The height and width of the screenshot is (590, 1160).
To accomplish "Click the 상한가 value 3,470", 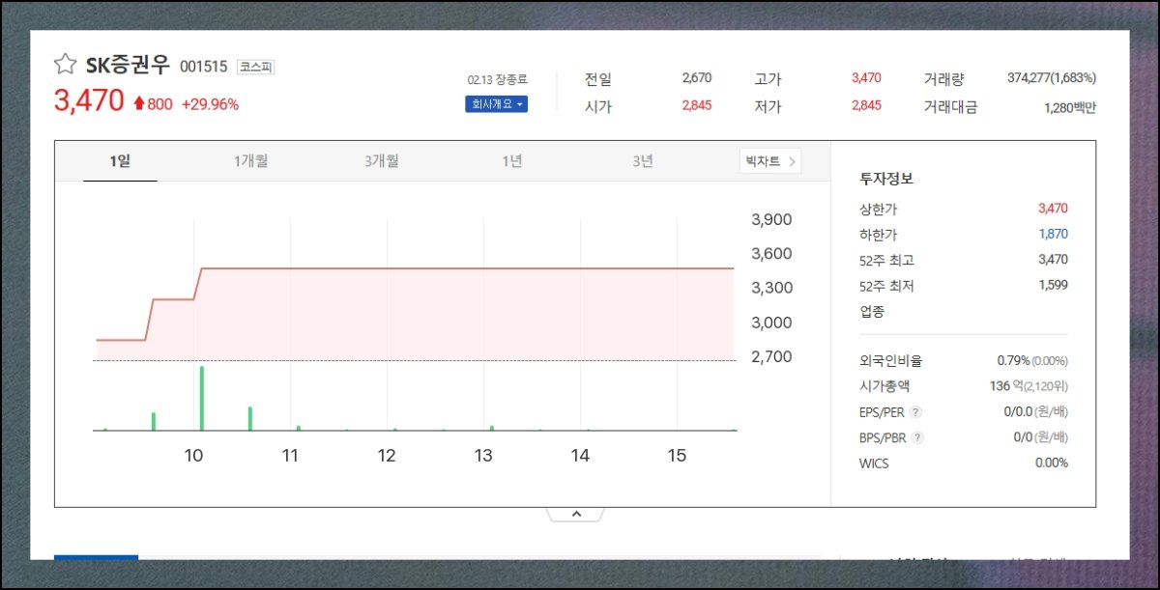I will [1053, 209].
